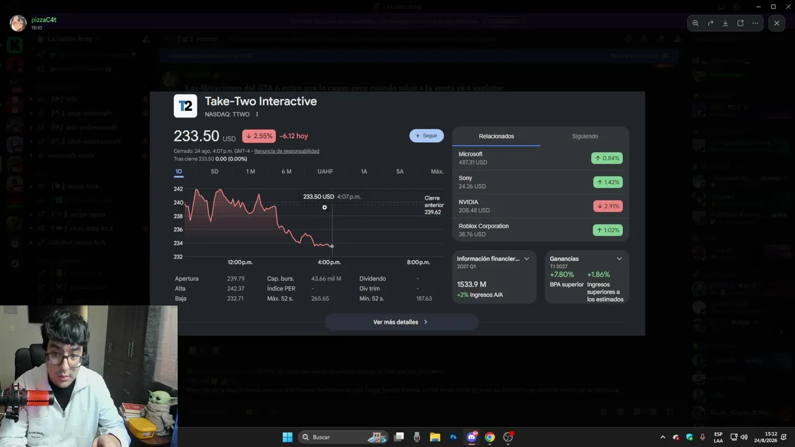Open the NVIDIA related stock row
This screenshot has width=795, height=447.
[x=540, y=206]
